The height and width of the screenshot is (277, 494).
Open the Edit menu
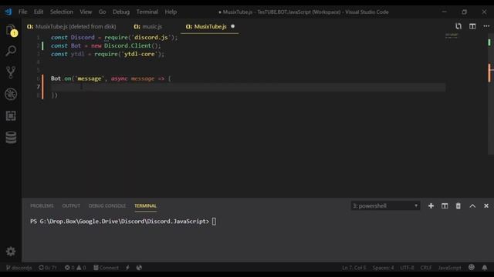39,12
